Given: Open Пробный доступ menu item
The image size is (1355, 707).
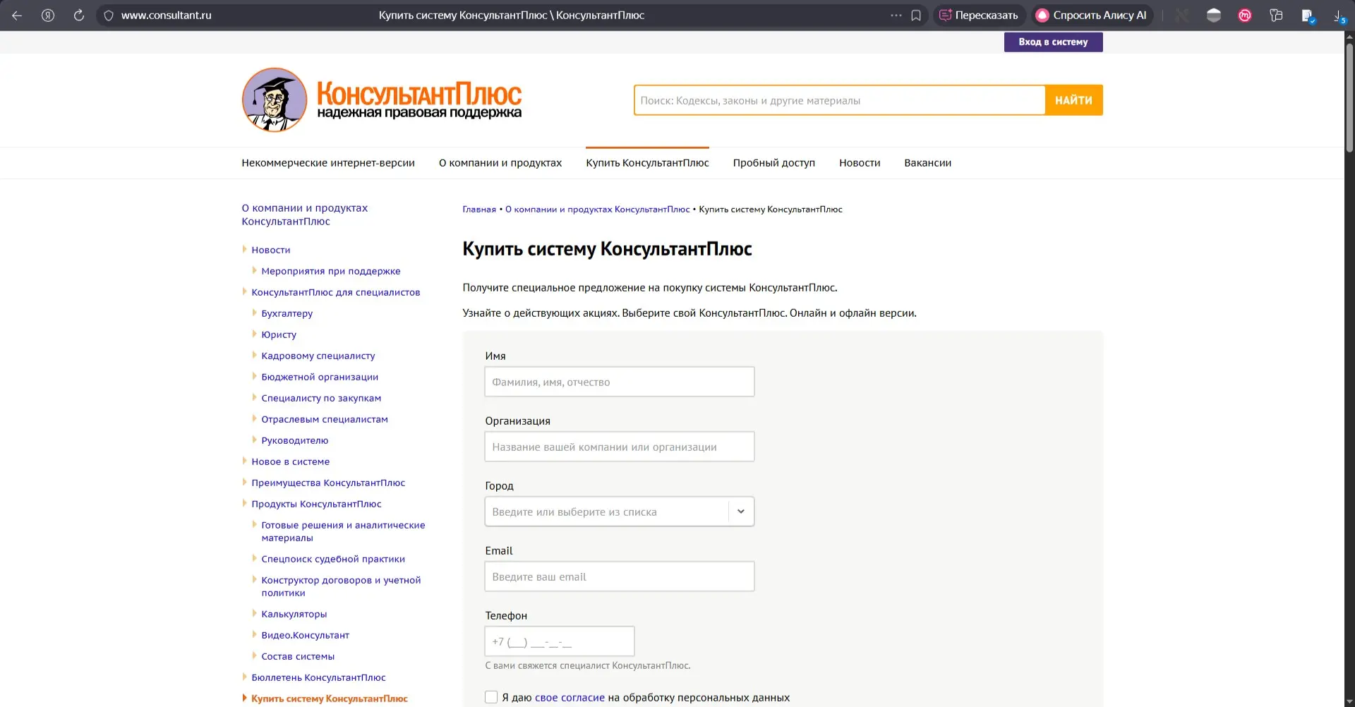Looking at the screenshot, I should pyautogui.click(x=773, y=162).
